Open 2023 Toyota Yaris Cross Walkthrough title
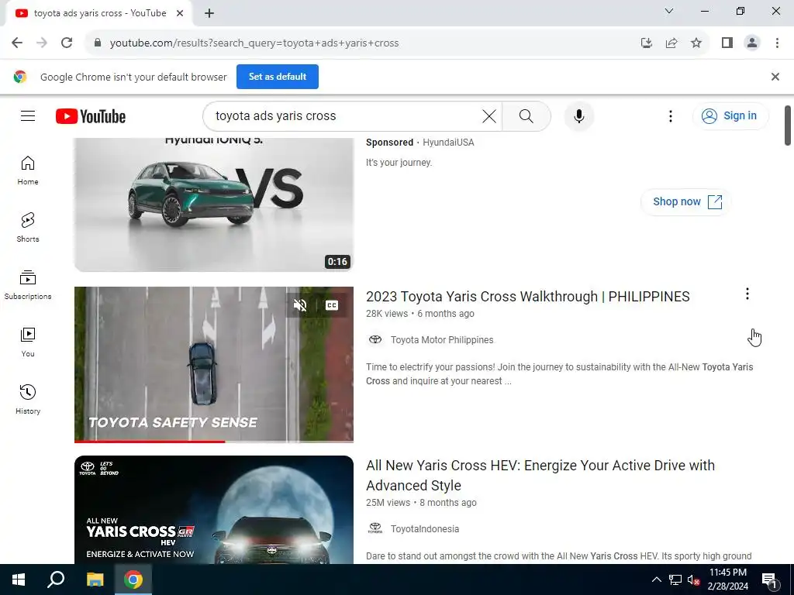This screenshot has width=794, height=595. 527,297
